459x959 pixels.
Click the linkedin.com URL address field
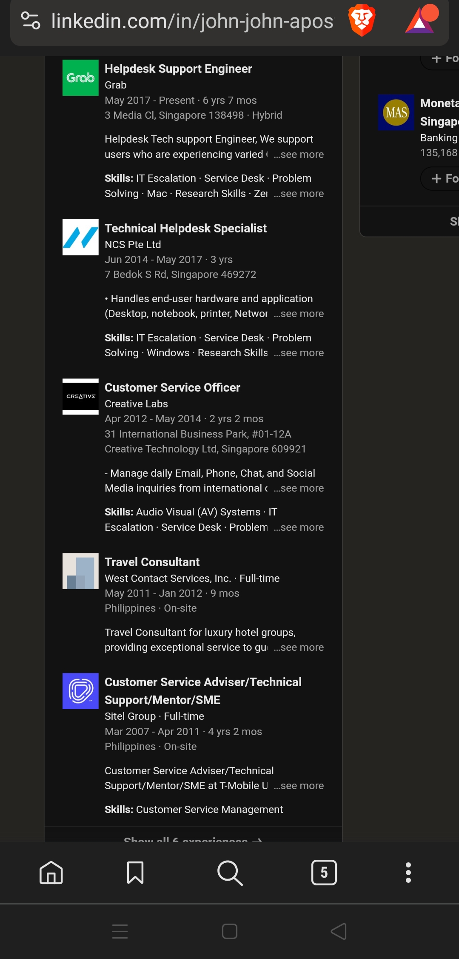point(192,21)
